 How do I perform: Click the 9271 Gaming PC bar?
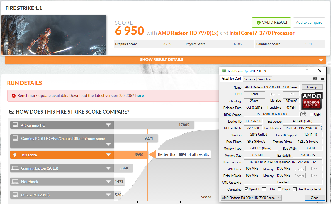[136, 138]
